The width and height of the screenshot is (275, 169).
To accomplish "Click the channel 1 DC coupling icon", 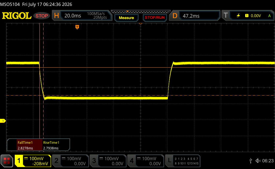I will click(26, 159).
